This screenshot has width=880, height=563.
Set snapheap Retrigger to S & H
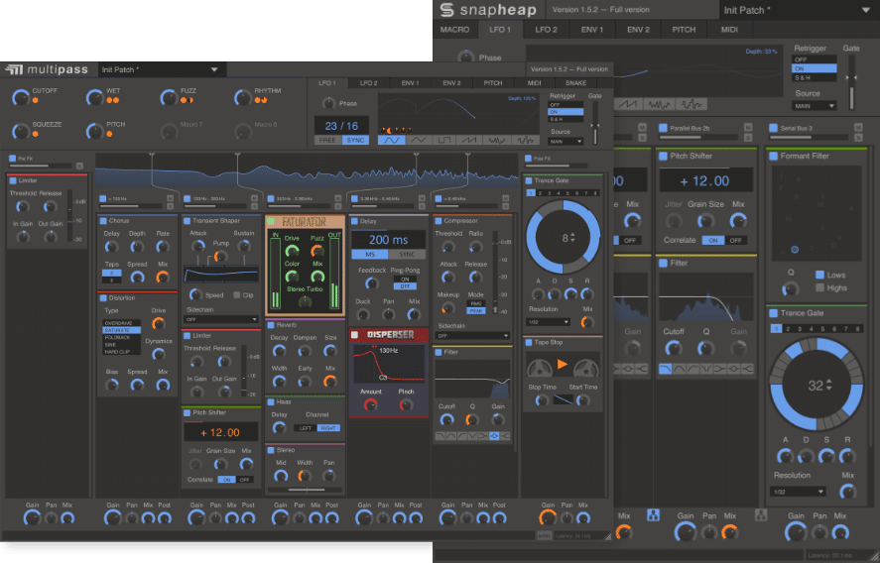tap(814, 77)
